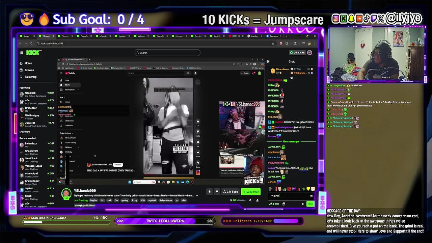Send message with Chat button
432x243 pixels.
(x=310, y=204)
